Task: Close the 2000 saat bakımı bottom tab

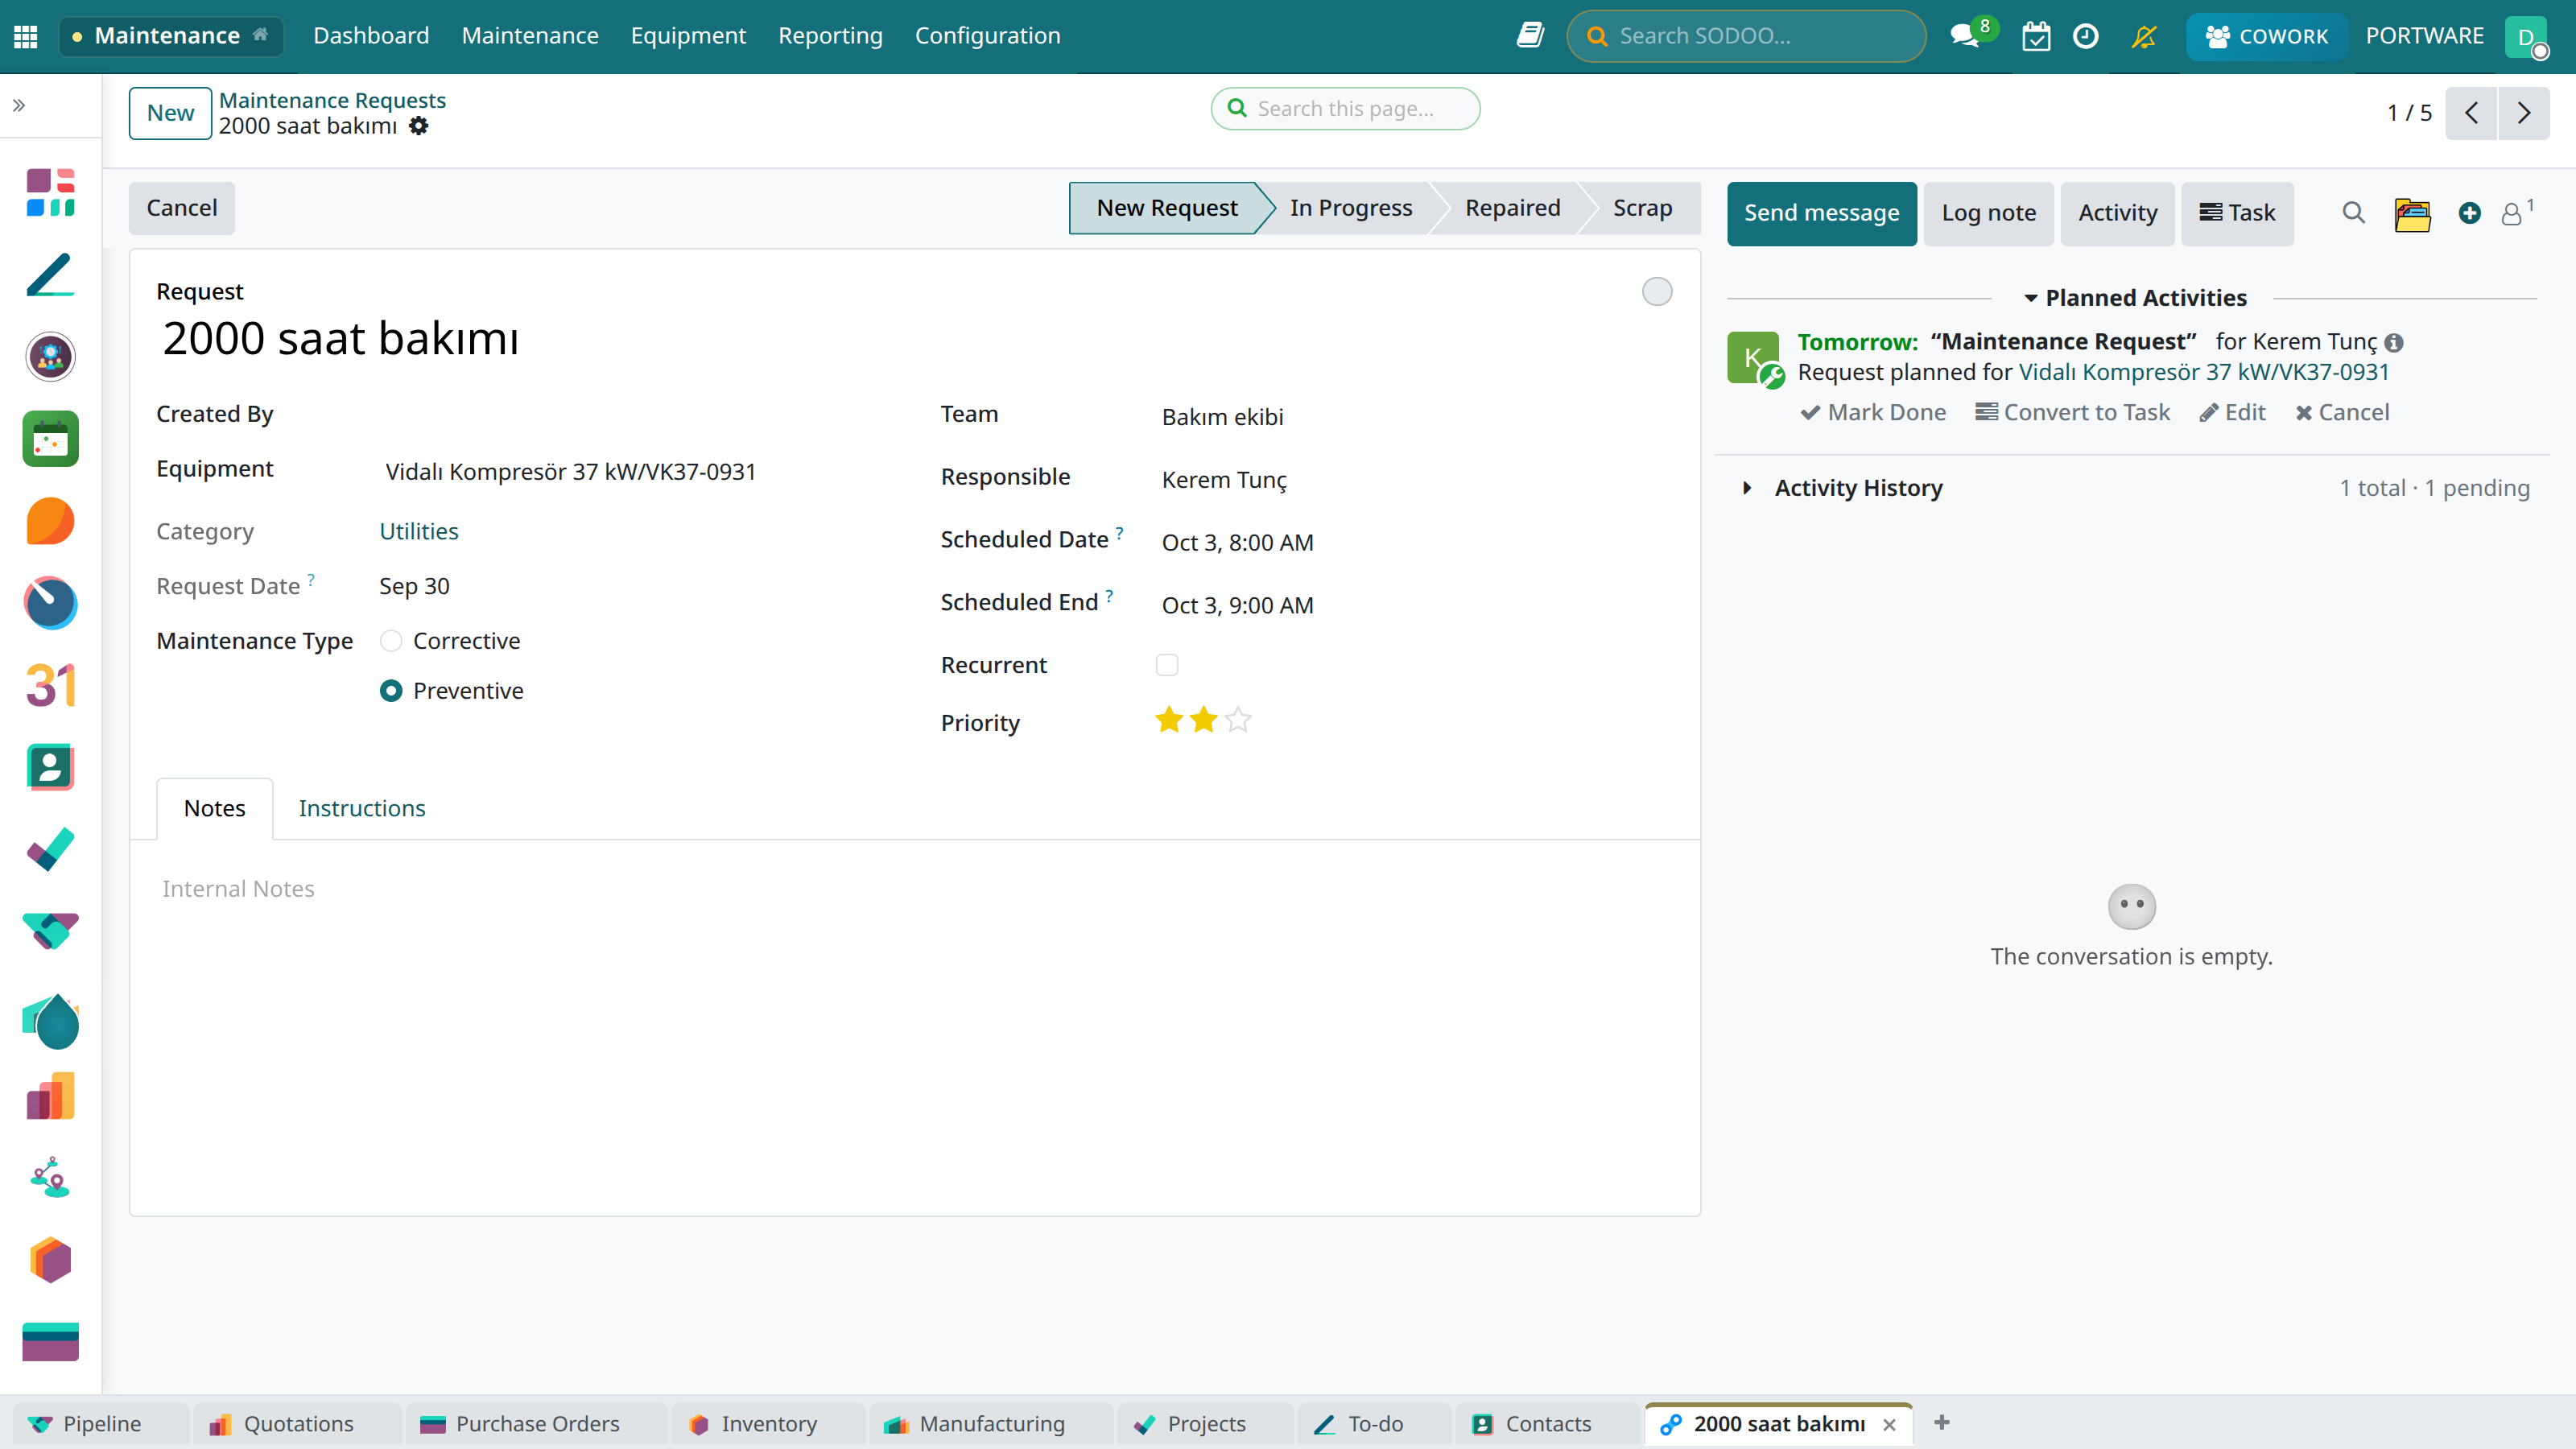Action: tap(1889, 1424)
